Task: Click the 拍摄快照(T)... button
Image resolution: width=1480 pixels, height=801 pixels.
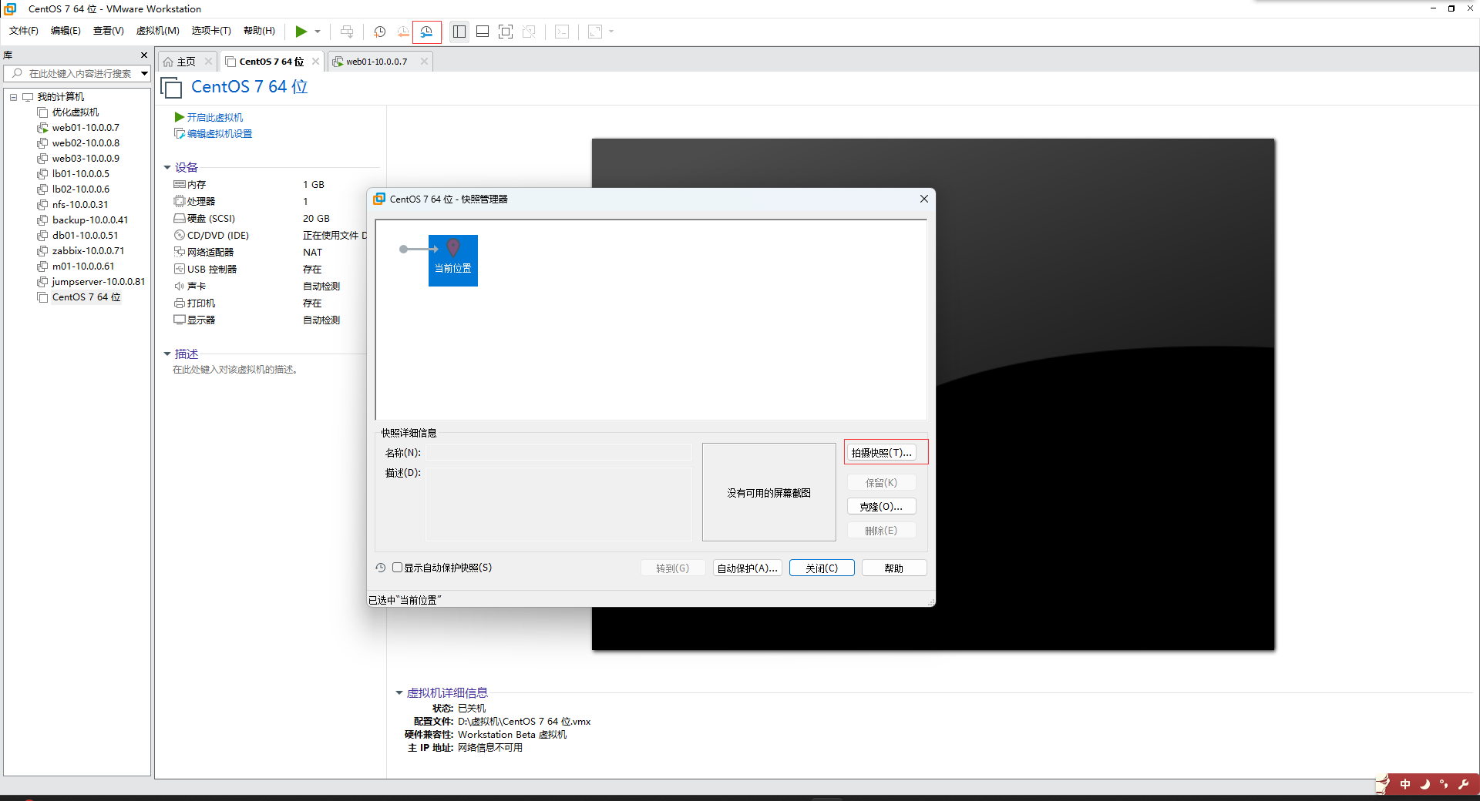Action: (x=881, y=453)
